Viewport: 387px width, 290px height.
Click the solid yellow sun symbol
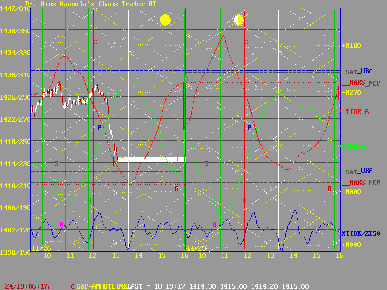coord(165,20)
